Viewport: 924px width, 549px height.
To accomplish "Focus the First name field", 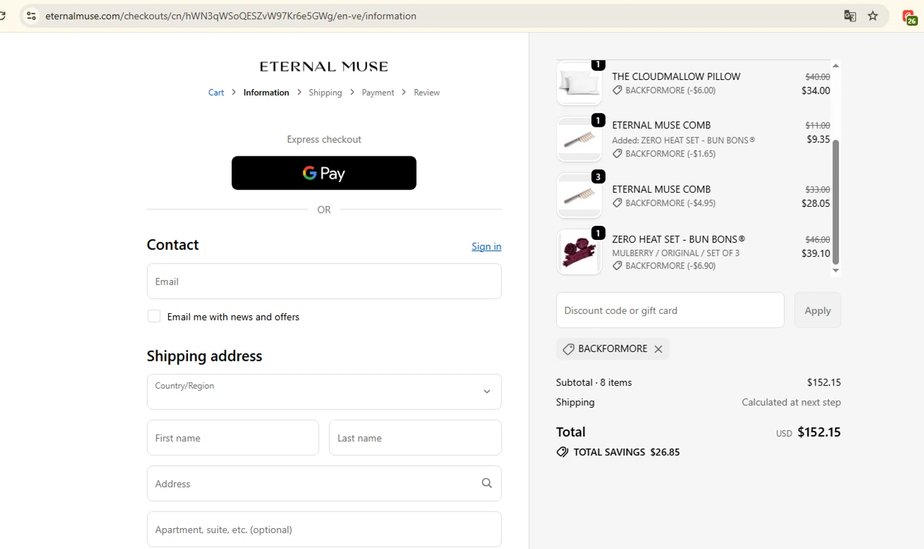I will [233, 438].
